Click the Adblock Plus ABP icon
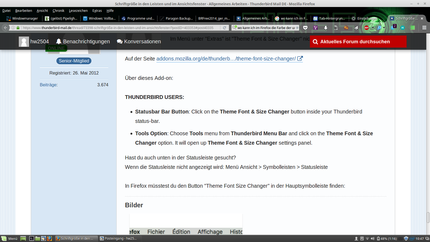430x242 pixels. (367, 28)
